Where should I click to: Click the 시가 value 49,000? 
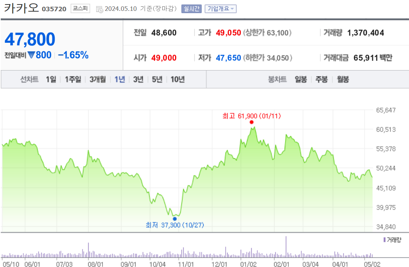[164, 58]
